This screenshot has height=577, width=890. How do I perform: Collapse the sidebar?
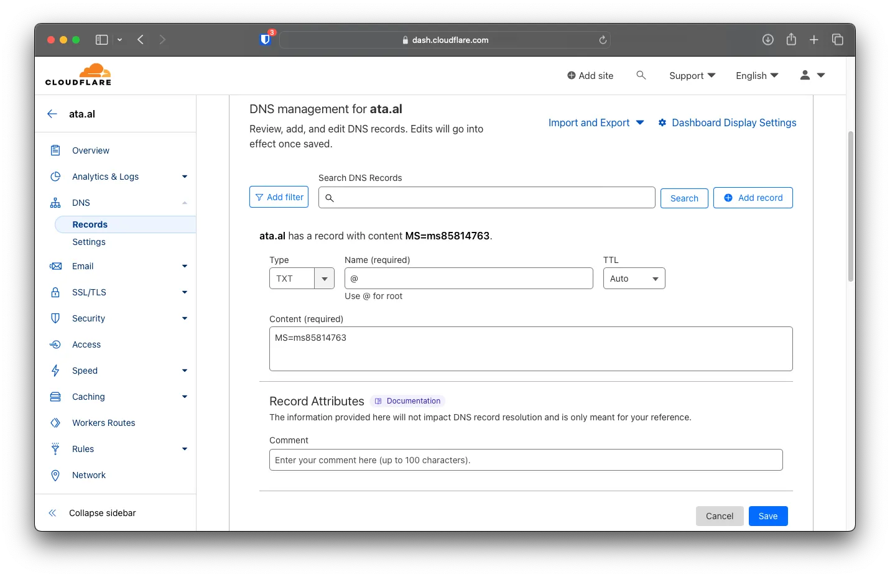coord(92,513)
